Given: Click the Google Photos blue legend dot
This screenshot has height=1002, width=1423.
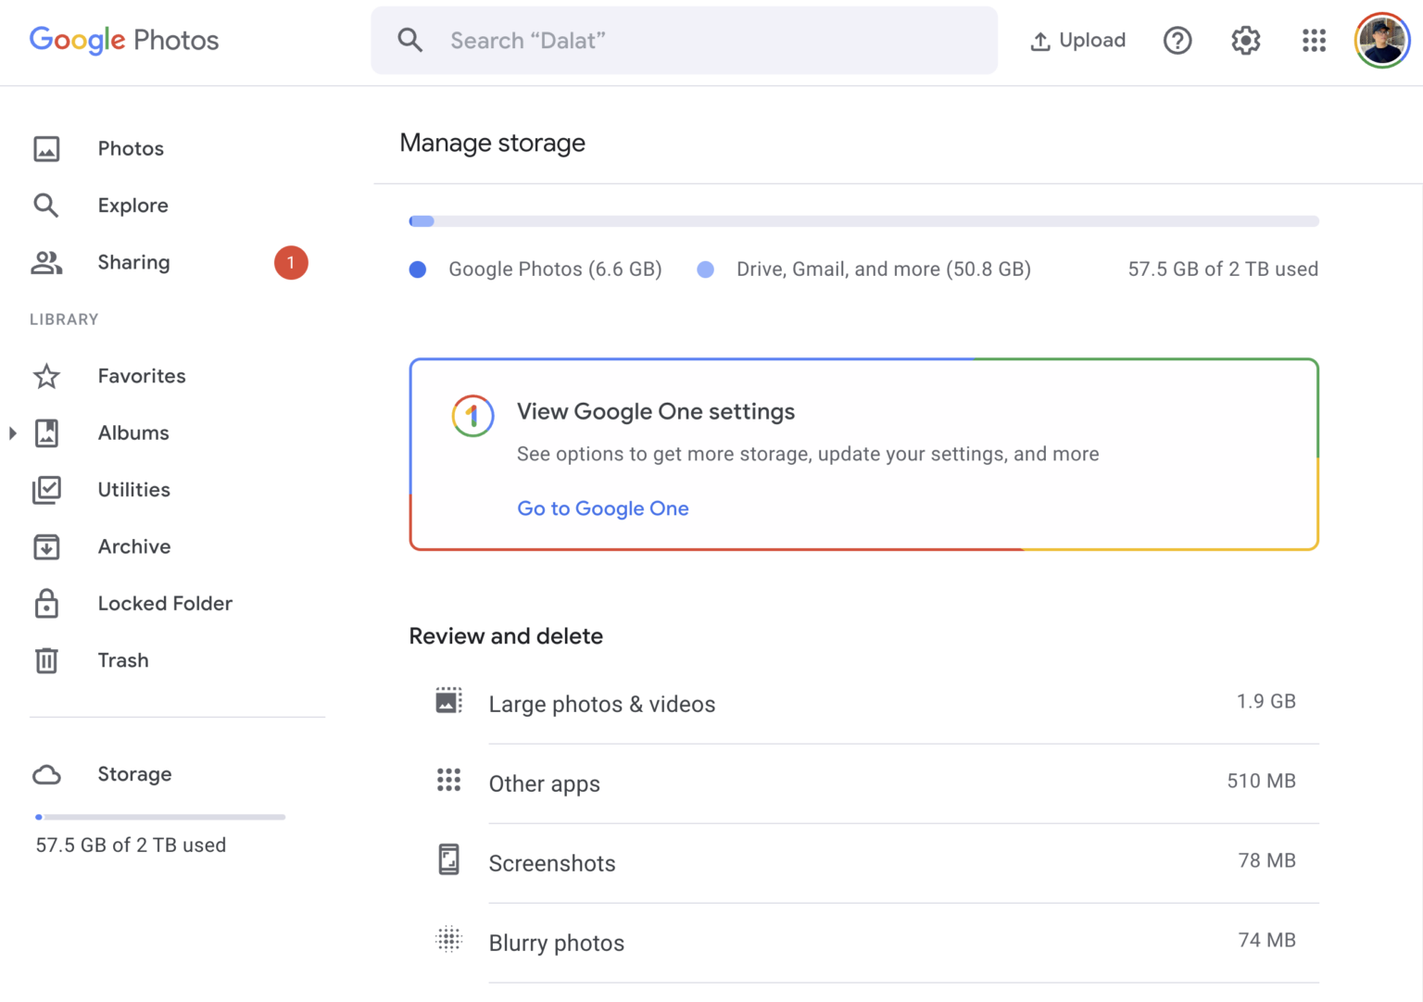Looking at the screenshot, I should click(418, 269).
